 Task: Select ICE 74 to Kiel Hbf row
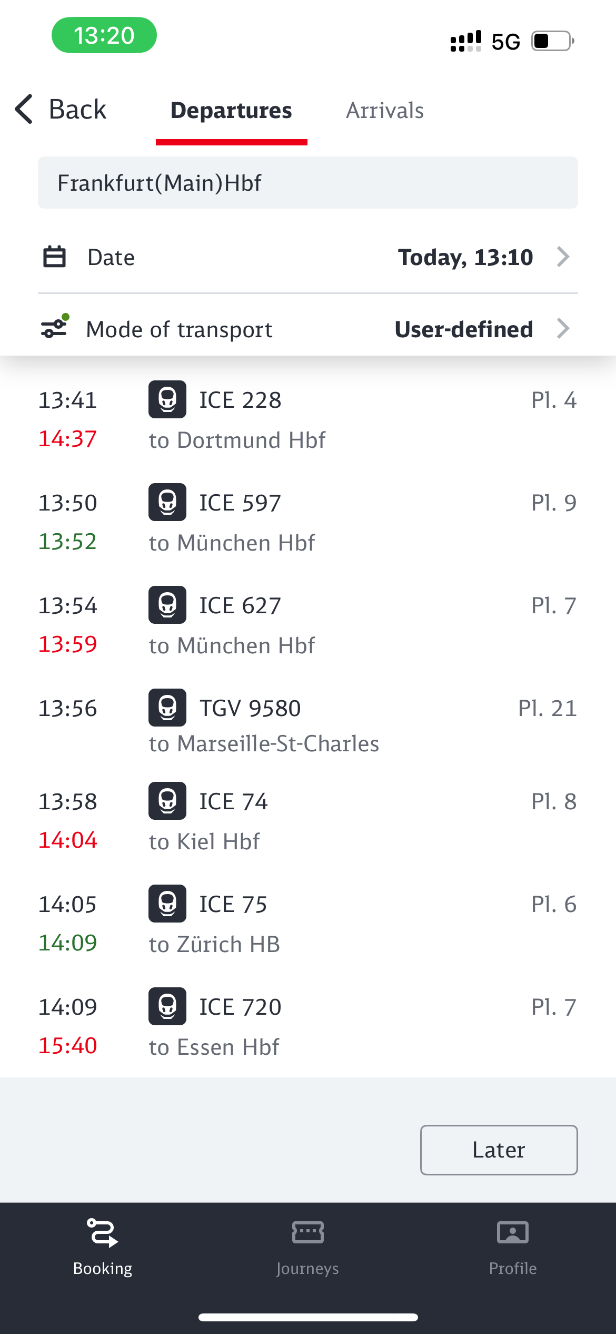coord(307,821)
